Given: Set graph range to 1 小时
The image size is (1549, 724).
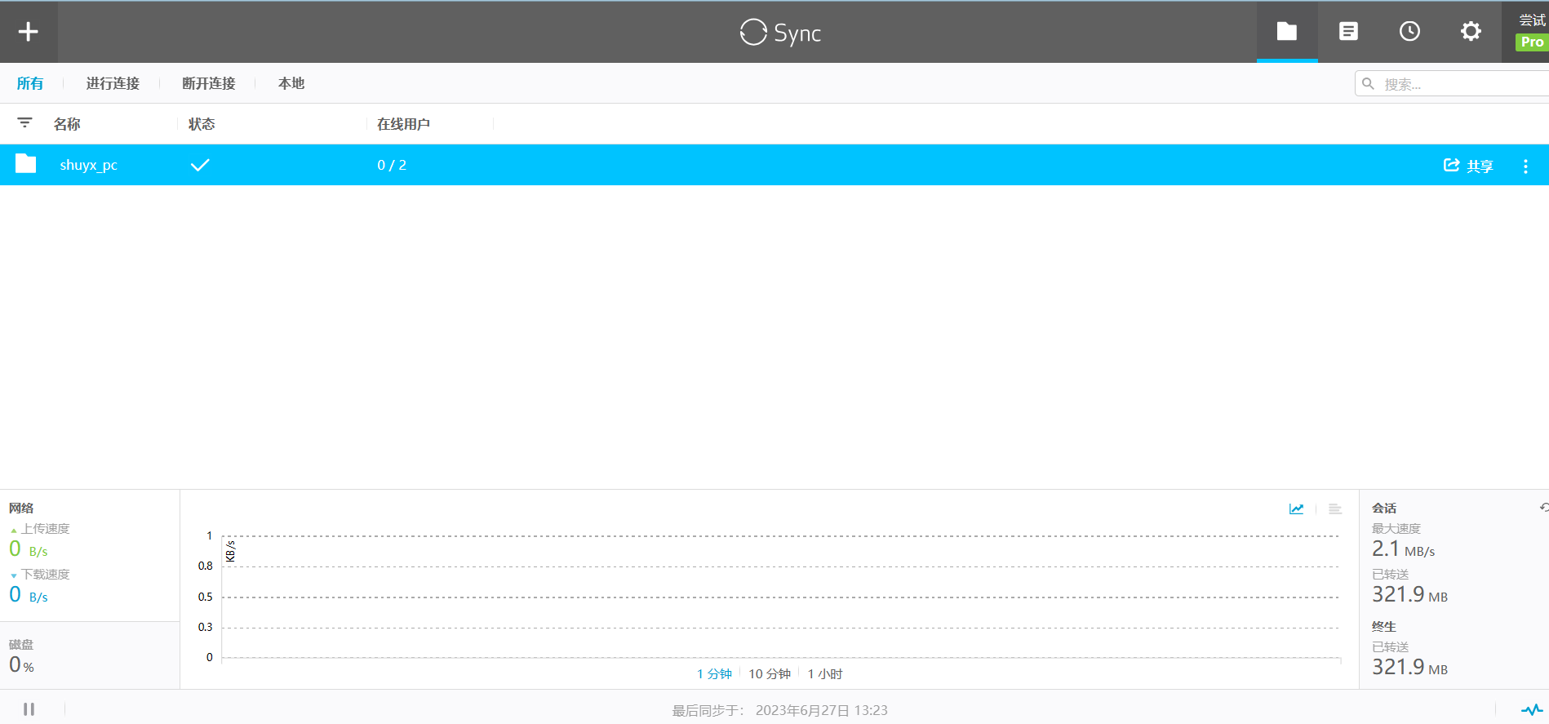Looking at the screenshot, I should pyautogui.click(x=825, y=674).
